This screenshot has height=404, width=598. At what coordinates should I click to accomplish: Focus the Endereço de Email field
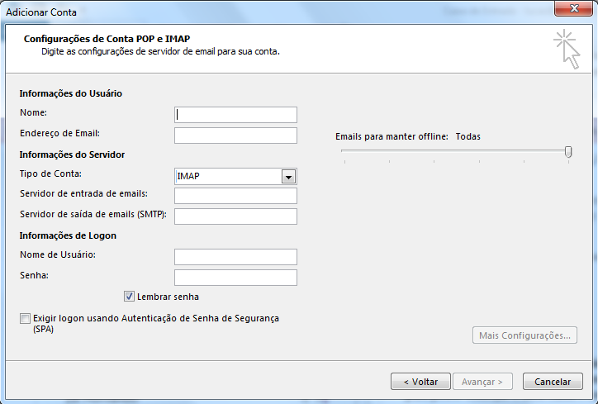(x=235, y=135)
